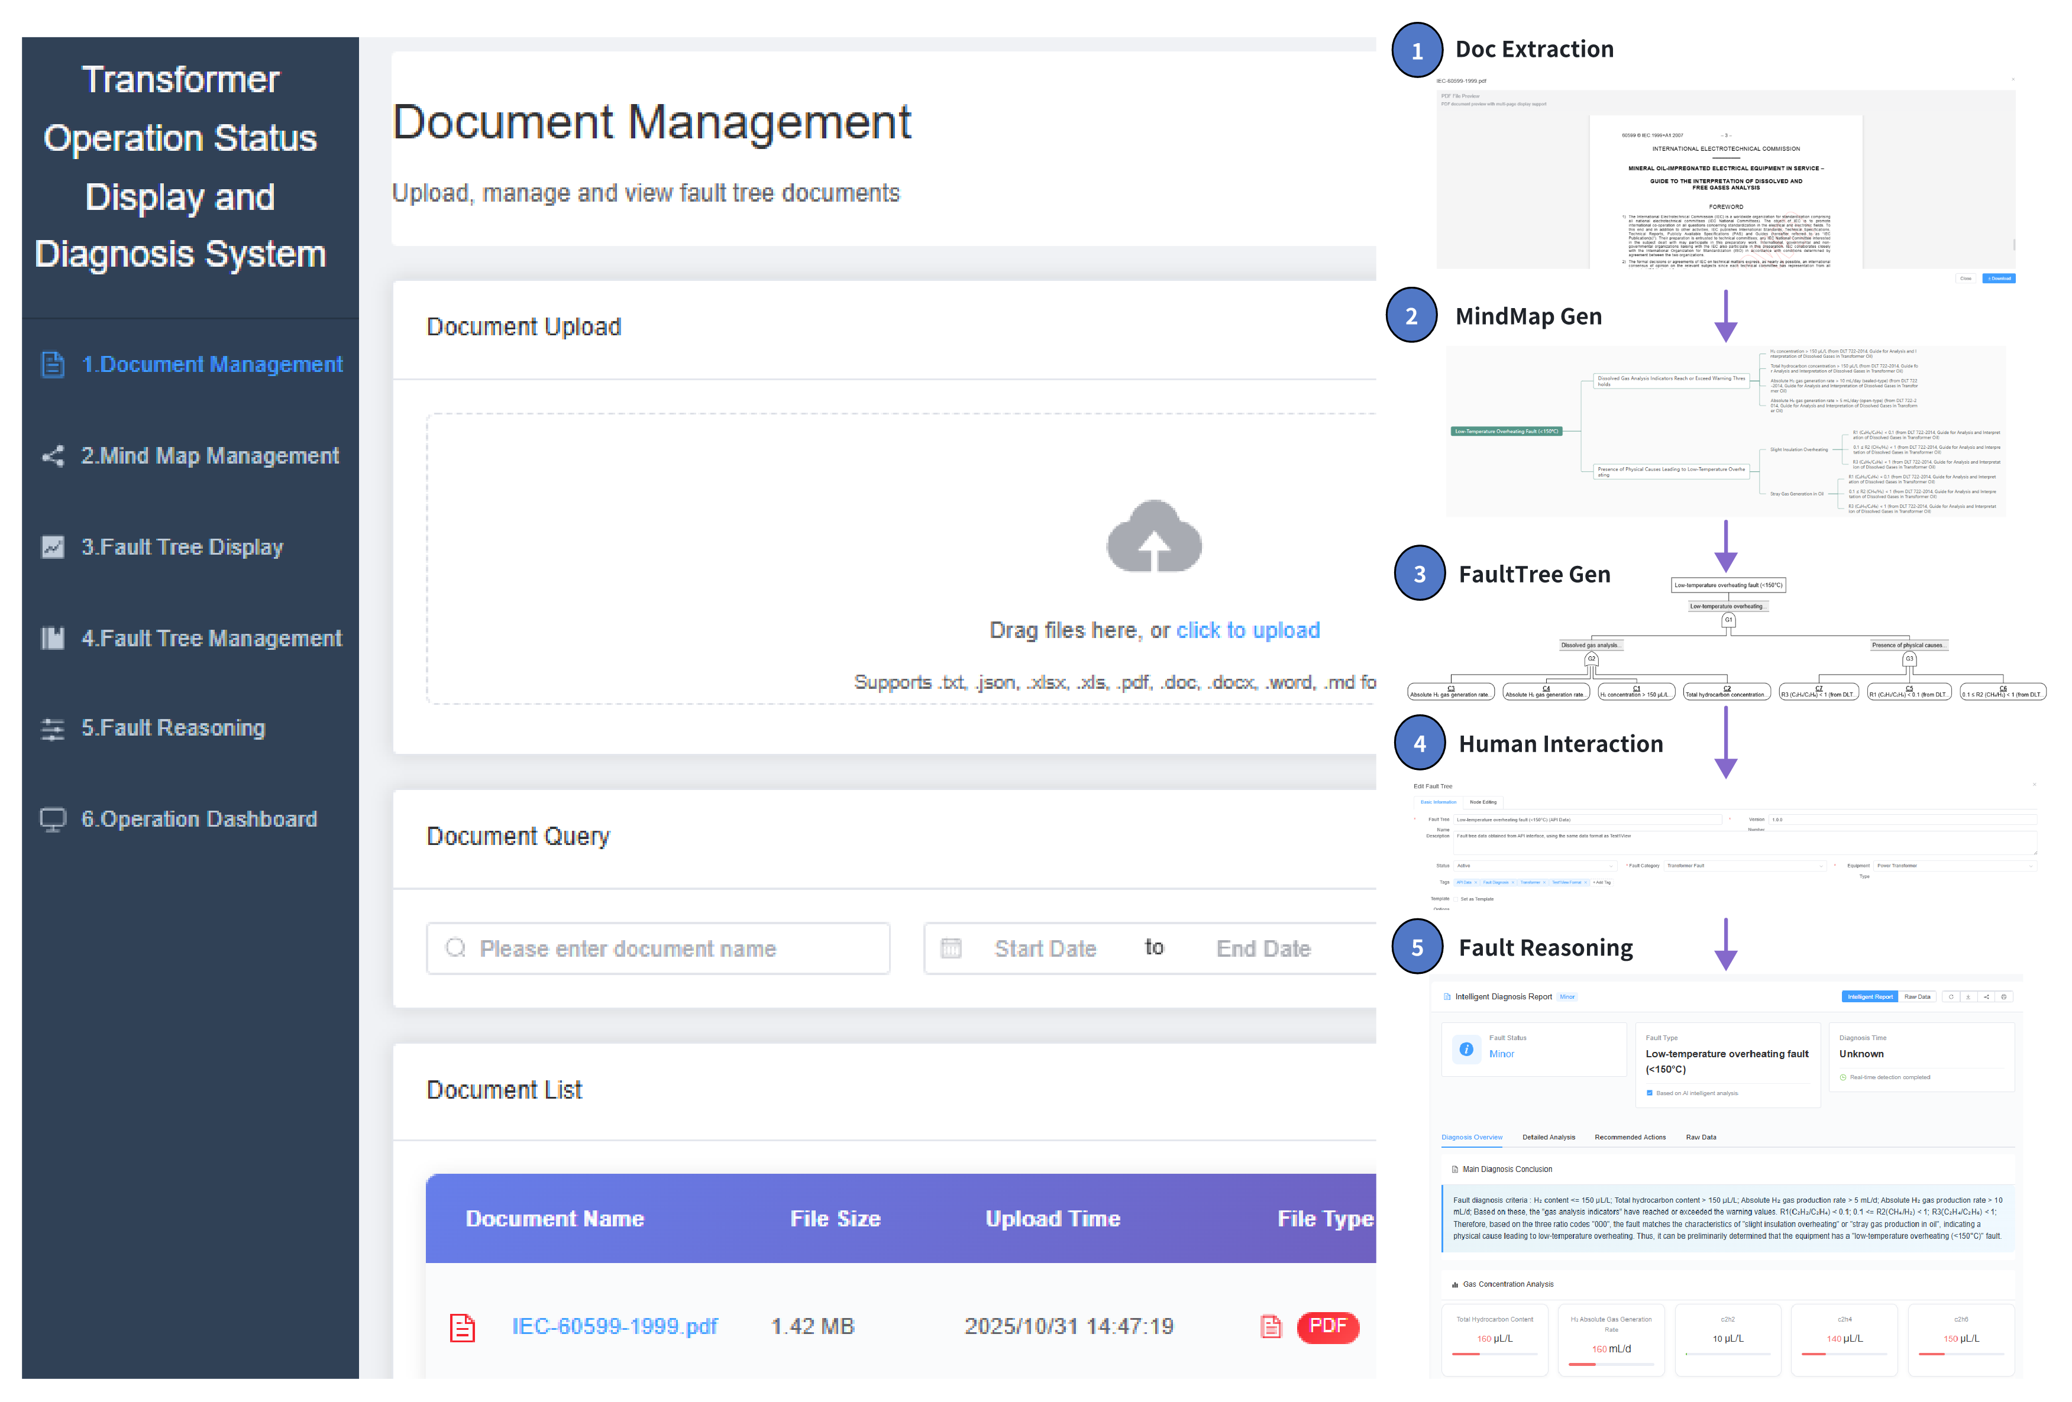Switch to the Node Editing tab
Screen dimensions: 2072x1402
pos(1483,802)
